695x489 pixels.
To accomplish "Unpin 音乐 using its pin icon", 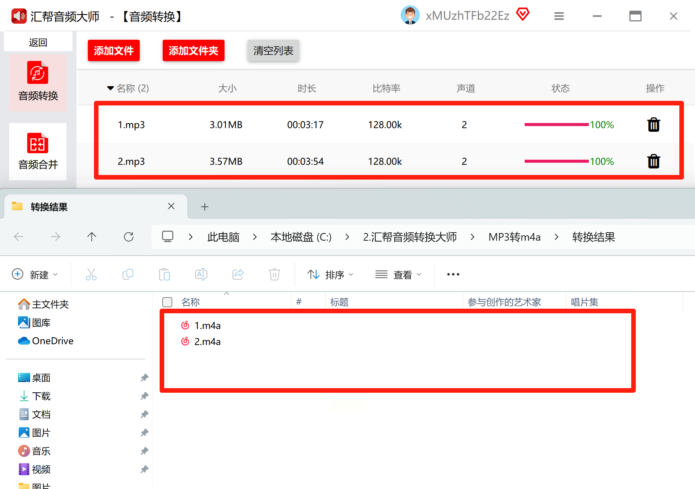I will click(144, 451).
